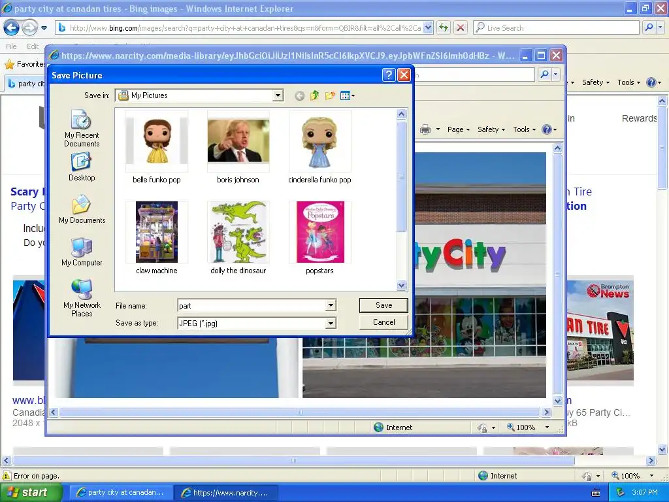The image size is (669, 502).
Task: Click the Save button
Action: click(x=383, y=305)
